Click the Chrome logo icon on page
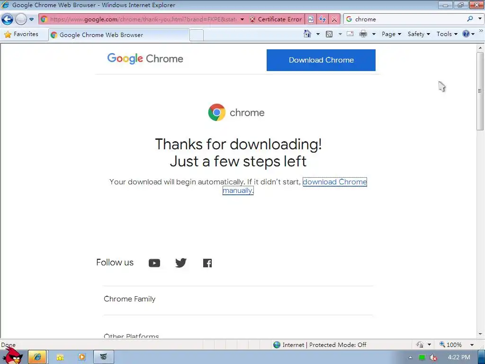Image resolution: width=485 pixels, height=364 pixels. pyautogui.click(x=217, y=112)
